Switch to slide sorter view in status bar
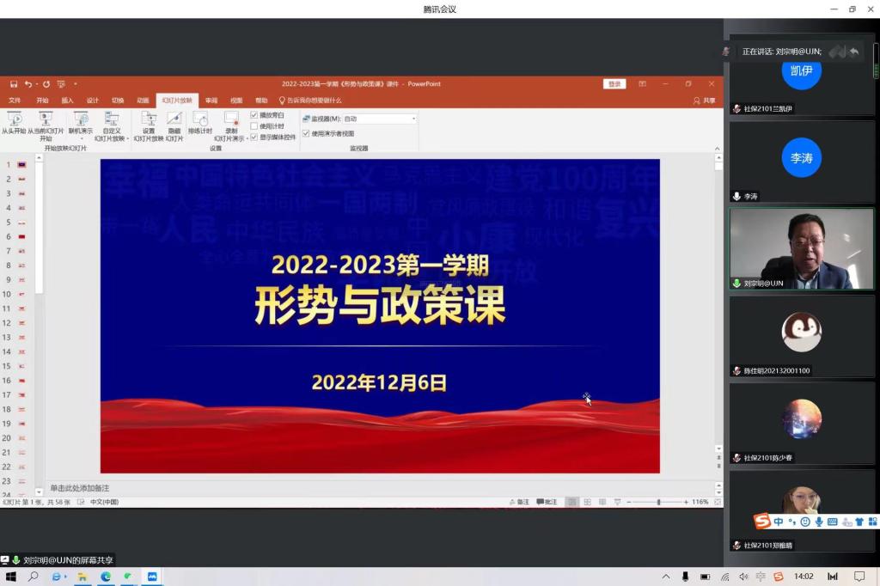 point(588,502)
